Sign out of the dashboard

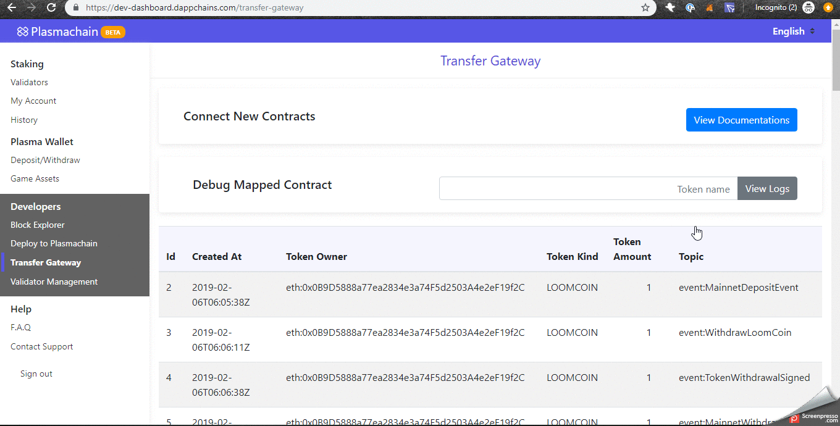point(36,374)
